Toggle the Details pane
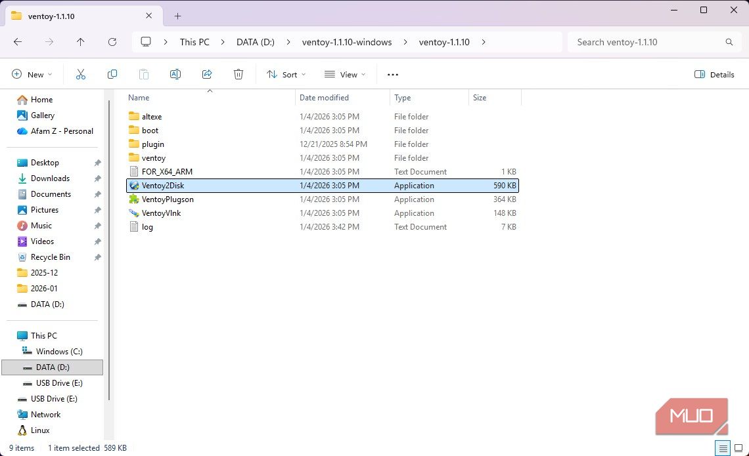This screenshot has width=749, height=456. point(714,74)
